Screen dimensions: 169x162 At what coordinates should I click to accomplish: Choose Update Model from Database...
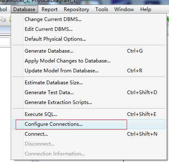[89, 71]
